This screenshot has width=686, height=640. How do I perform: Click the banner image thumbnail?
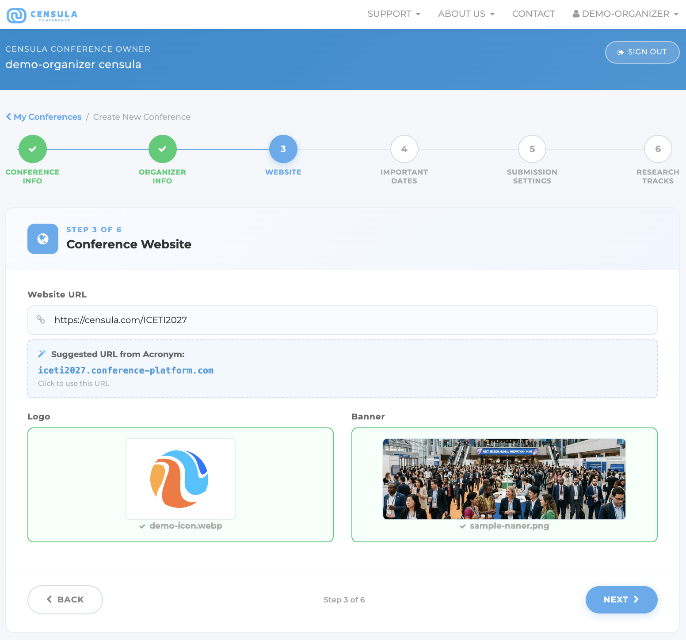(504, 479)
